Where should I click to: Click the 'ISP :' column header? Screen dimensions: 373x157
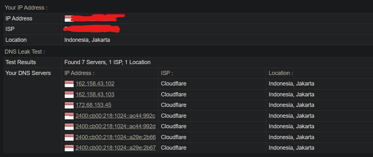coord(167,73)
